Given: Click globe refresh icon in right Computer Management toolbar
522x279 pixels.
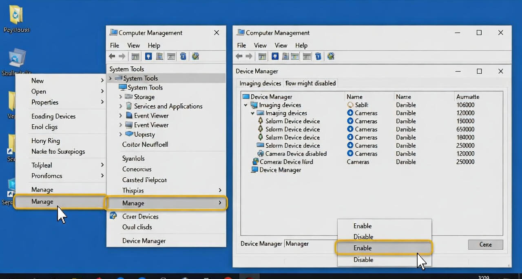Looking at the screenshot, I should coord(331,57).
